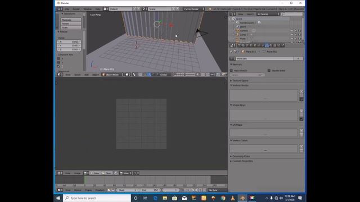Click the plus button beside Vertex Colors list

coord(301,146)
